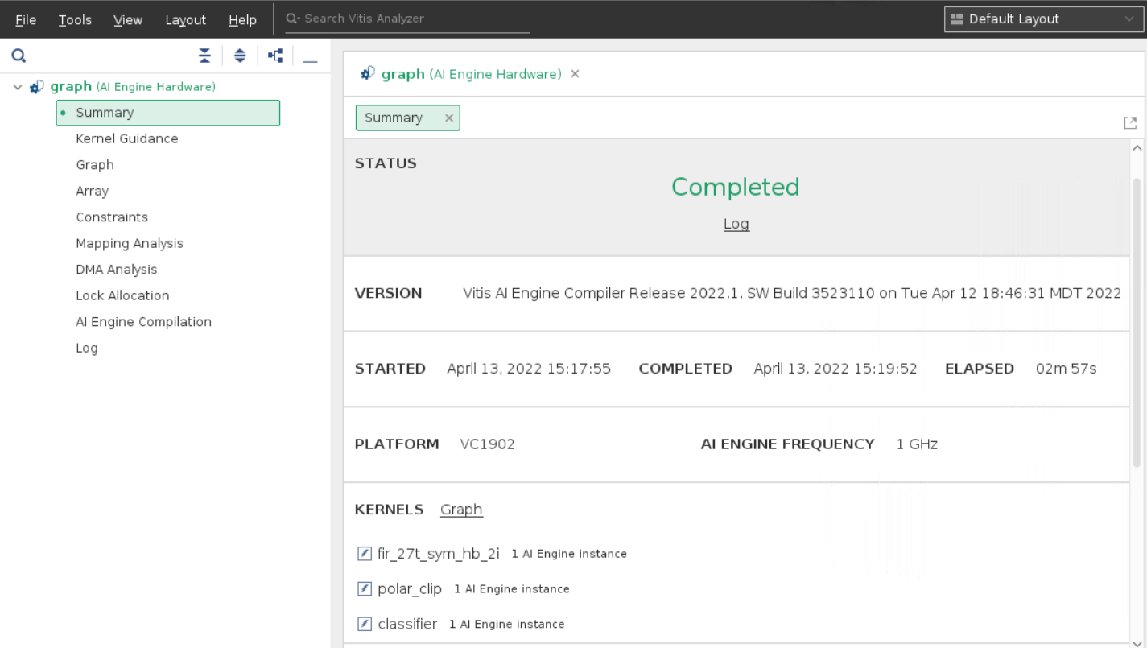Open DMA Analysis from the navigation tree
This screenshot has width=1147, height=648.
click(116, 269)
